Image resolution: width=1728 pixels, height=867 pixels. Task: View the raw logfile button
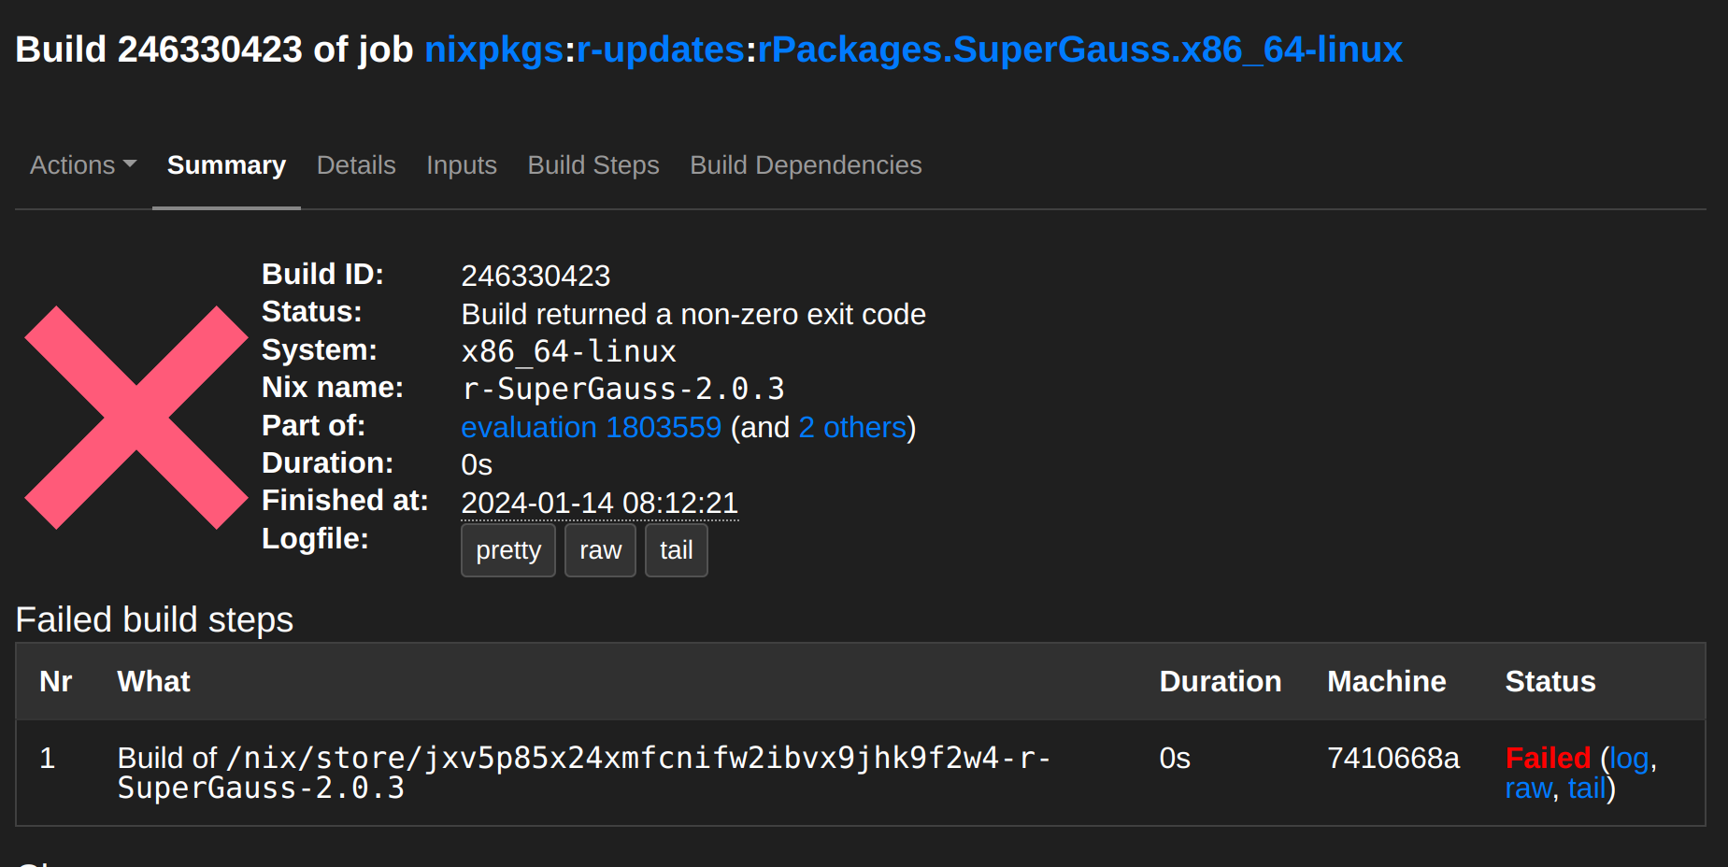(600, 550)
